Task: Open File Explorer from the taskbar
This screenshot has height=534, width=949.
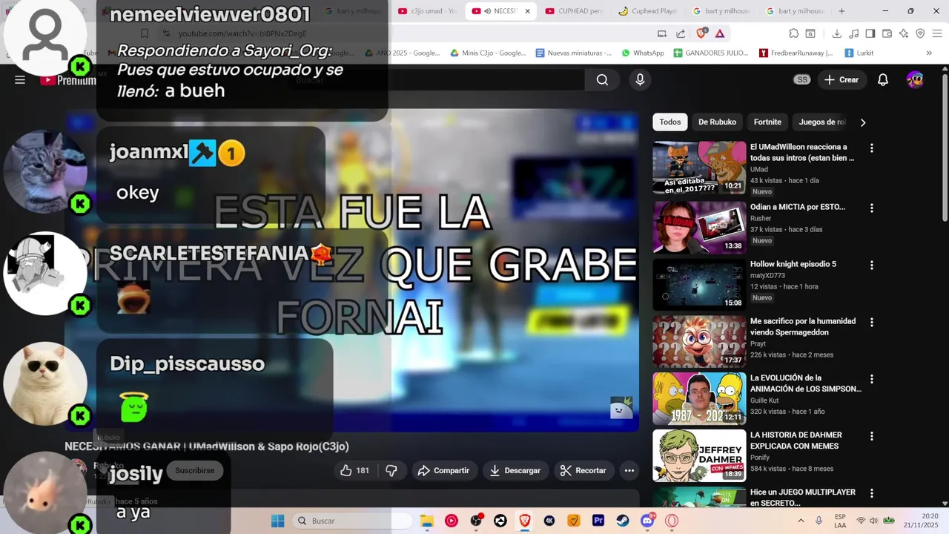Action: coord(427,521)
